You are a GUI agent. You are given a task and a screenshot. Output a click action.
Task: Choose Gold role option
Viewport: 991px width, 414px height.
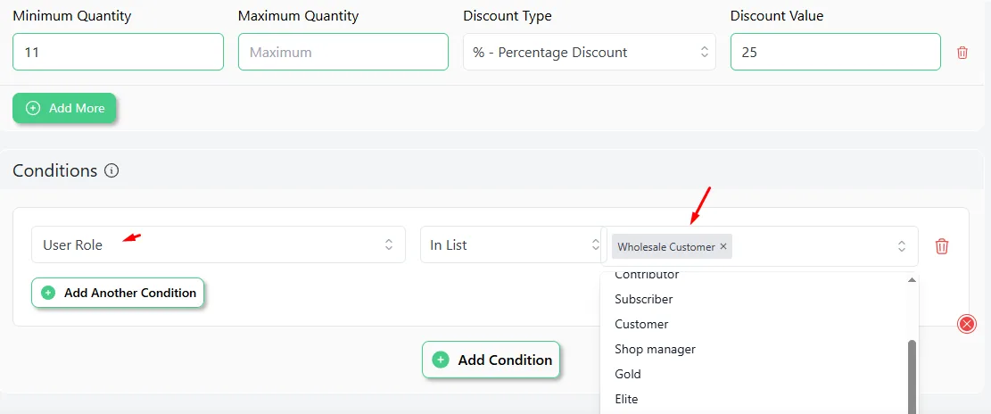(628, 374)
